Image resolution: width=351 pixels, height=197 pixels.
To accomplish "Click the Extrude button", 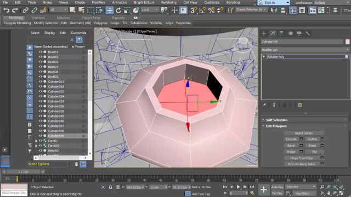I will pos(291,139).
